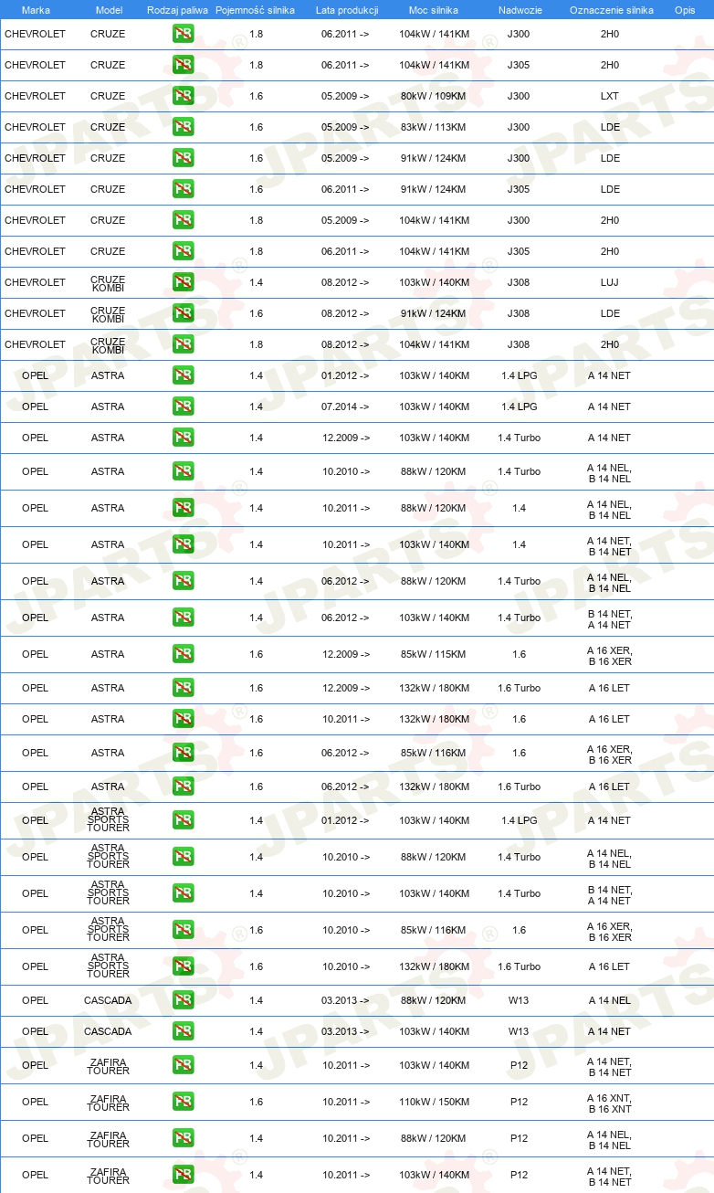Click the fuel icon for Astra 85kW / 115KM row
The width and height of the screenshot is (714, 1193).
[183, 654]
